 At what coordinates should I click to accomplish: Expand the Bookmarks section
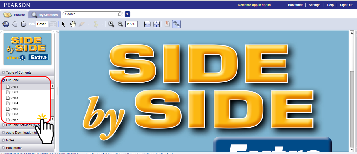[x=27, y=148]
